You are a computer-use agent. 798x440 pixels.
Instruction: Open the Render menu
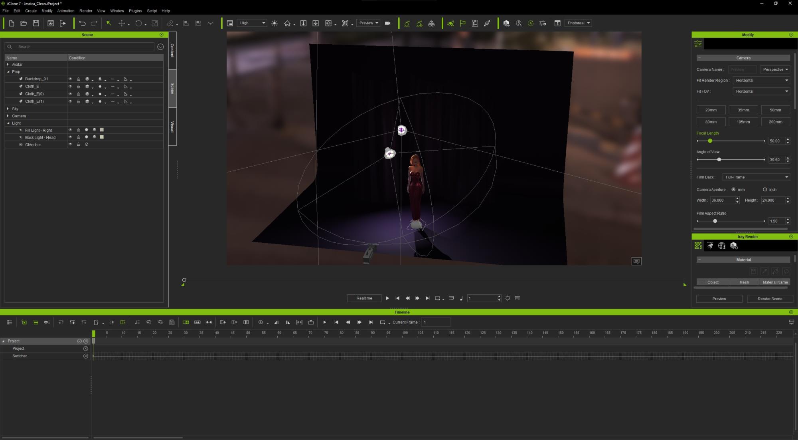[86, 11]
